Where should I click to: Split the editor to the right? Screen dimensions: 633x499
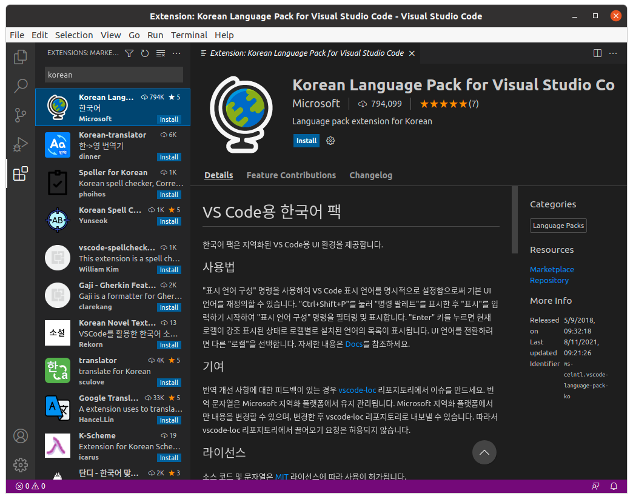point(597,53)
